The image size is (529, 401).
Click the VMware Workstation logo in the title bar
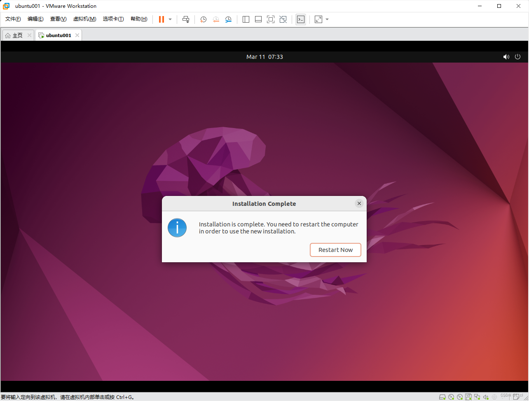(x=6, y=6)
